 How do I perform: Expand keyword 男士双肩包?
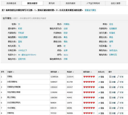120,97
